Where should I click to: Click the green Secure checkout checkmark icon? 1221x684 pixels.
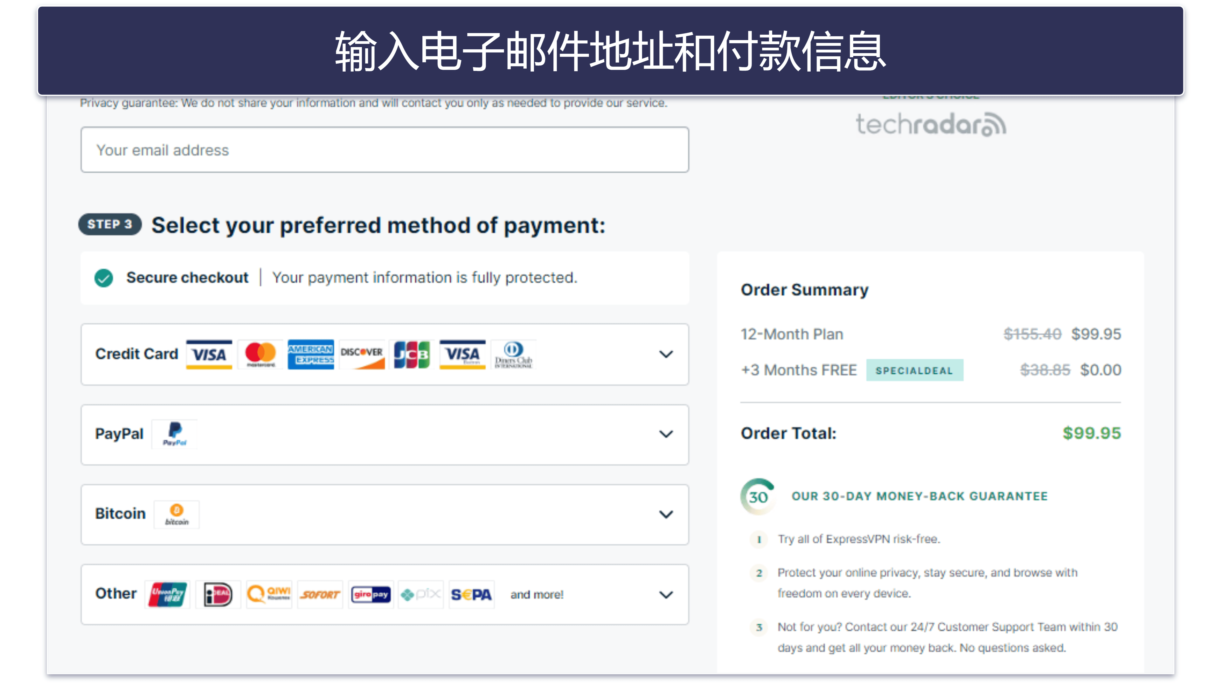(103, 278)
